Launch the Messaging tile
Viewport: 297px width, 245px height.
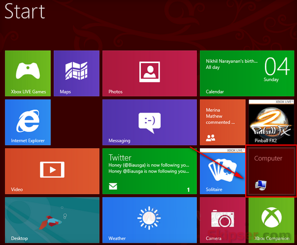[x=149, y=122]
